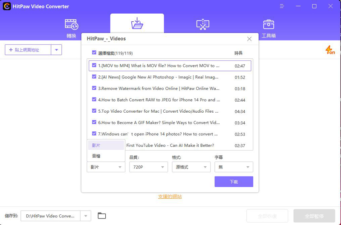Expand the save-to path dropdown arrow
Image resolution: width=341 pixels, height=225 pixels.
[x=86, y=216]
